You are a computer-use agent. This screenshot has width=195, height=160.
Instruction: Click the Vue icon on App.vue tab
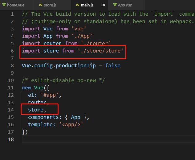115,5
